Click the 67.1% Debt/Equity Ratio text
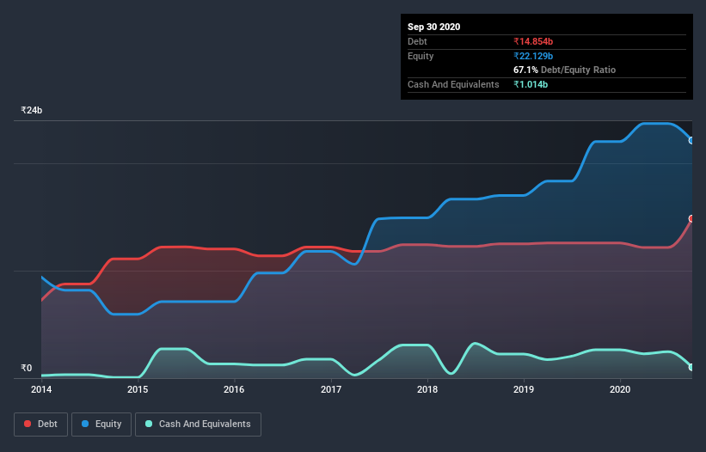Screen dimensions: 706x452 pyautogui.click(x=564, y=70)
